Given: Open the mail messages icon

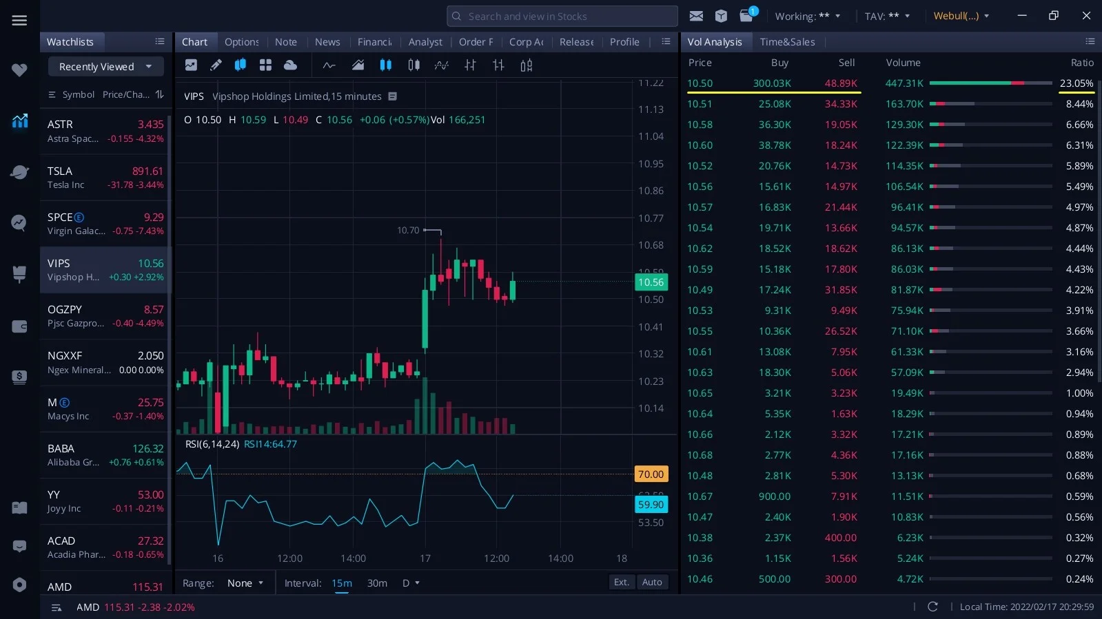Looking at the screenshot, I should (696, 16).
